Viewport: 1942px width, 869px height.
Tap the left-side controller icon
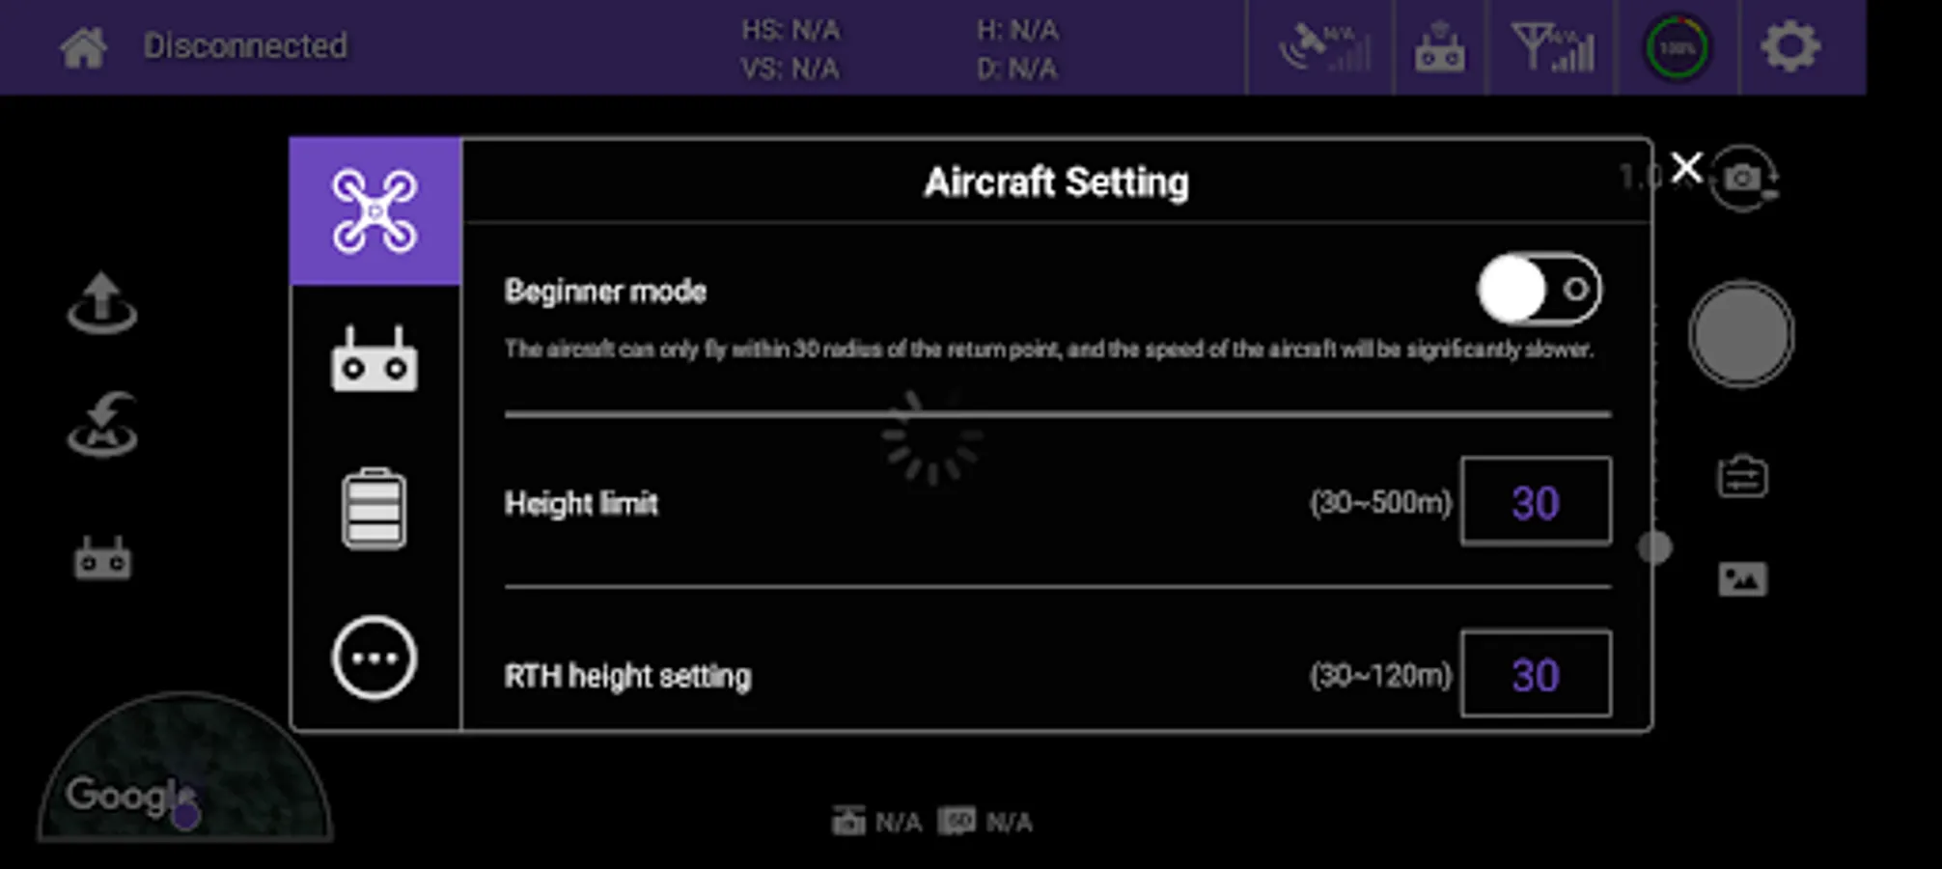pyautogui.click(x=102, y=558)
